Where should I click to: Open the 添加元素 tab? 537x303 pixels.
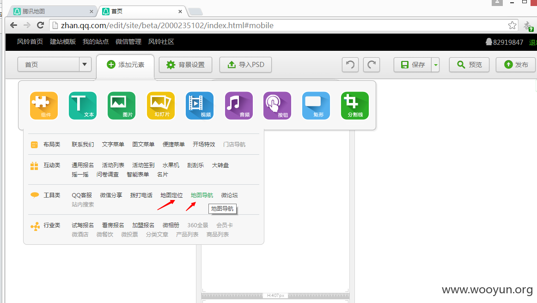125,65
